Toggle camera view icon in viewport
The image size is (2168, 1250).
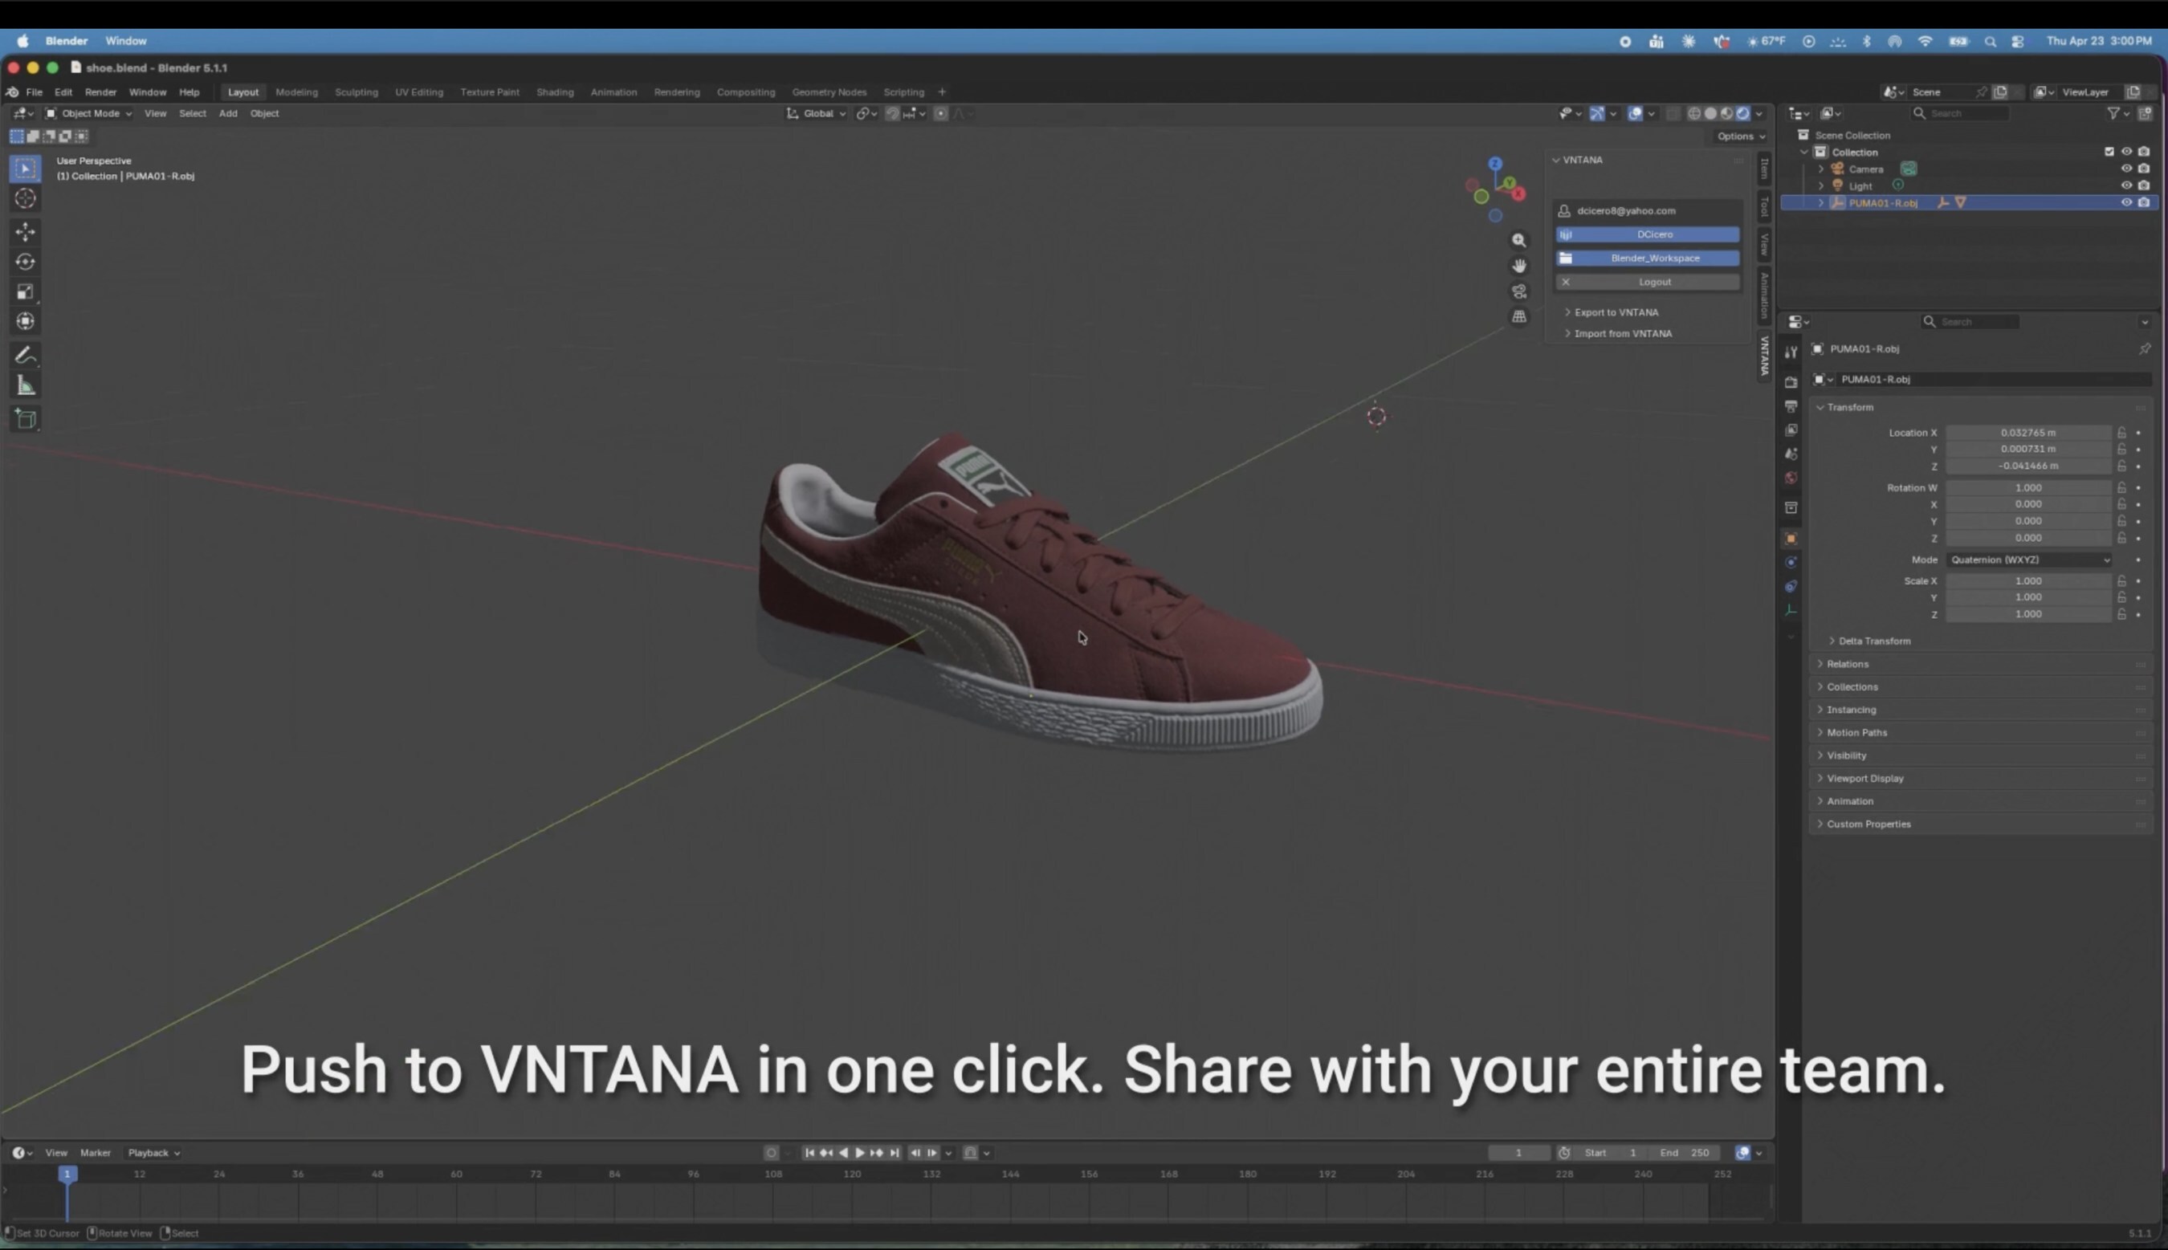[x=1519, y=292]
